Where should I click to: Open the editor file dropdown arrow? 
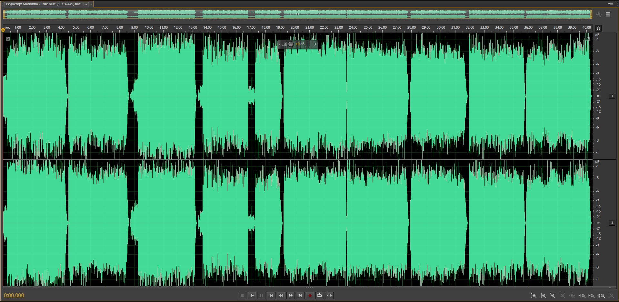tap(86, 4)
